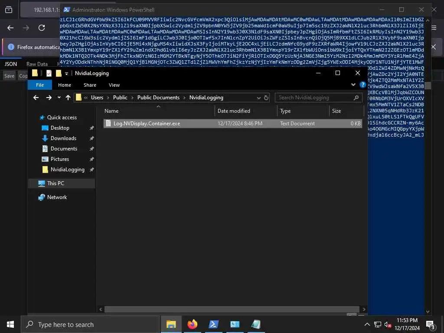Open Documents in Quick access
Screen dimensions: 444x333
click(x=64, y=149)
